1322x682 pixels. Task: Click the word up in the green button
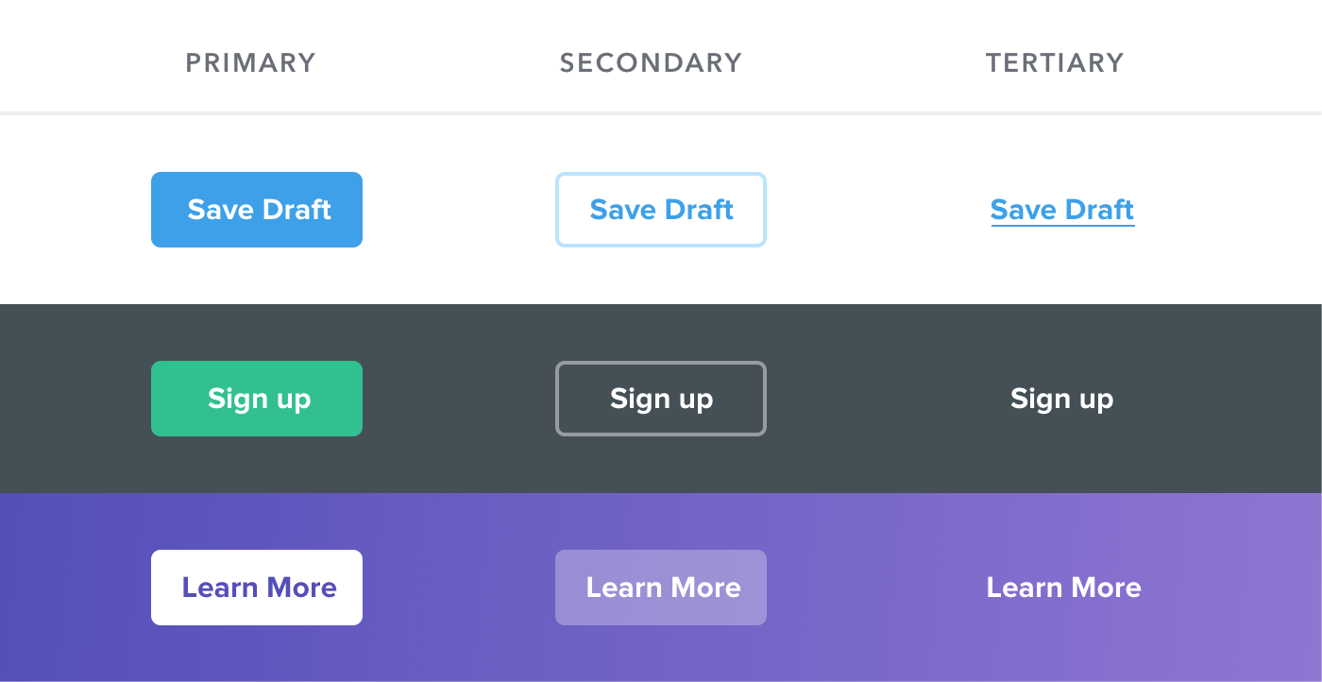[x=294, y=401]
